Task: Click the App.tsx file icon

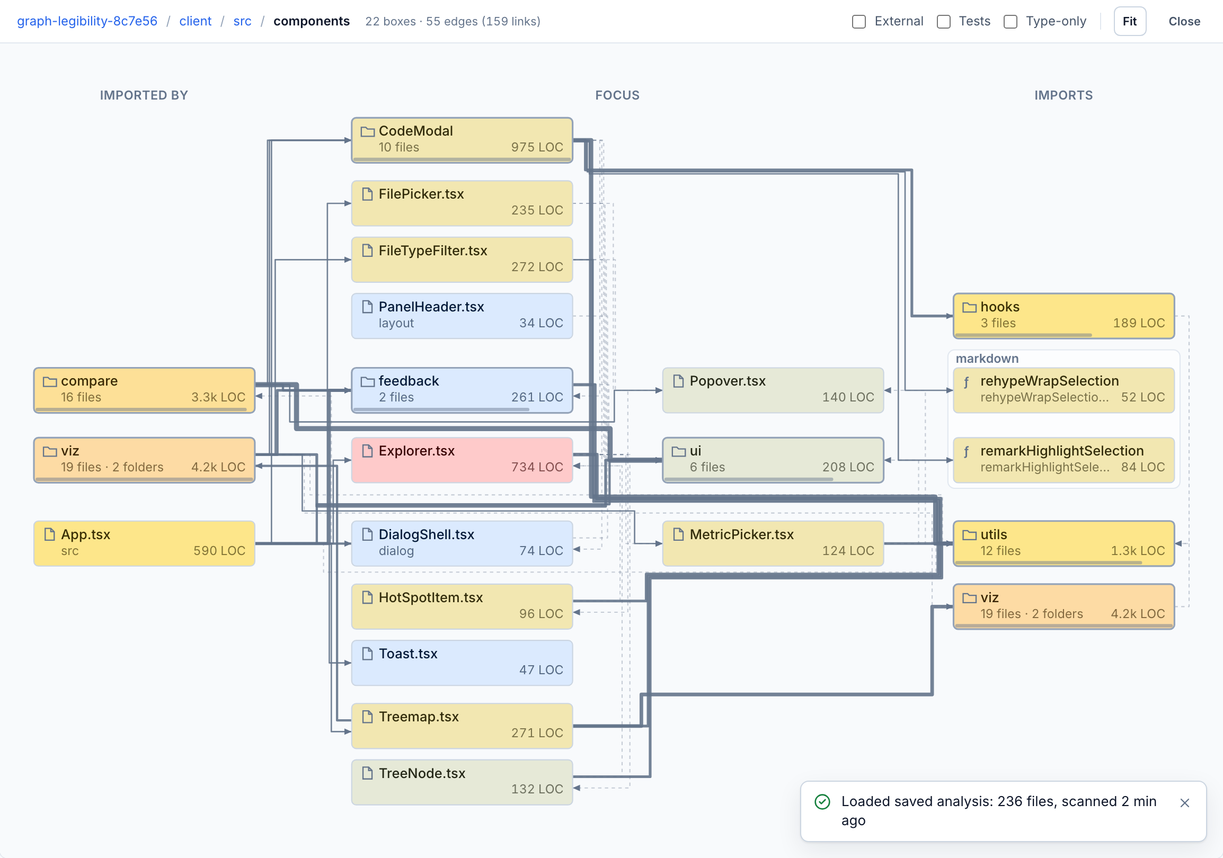Action: 50,534
